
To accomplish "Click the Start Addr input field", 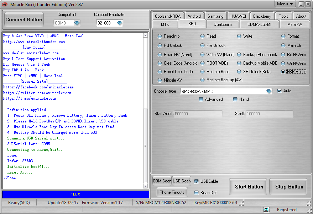I will [x=198, y=114].
